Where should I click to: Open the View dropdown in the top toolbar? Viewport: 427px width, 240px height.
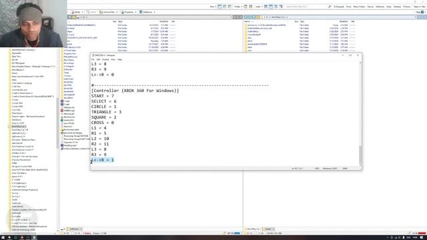coord(213,7)
